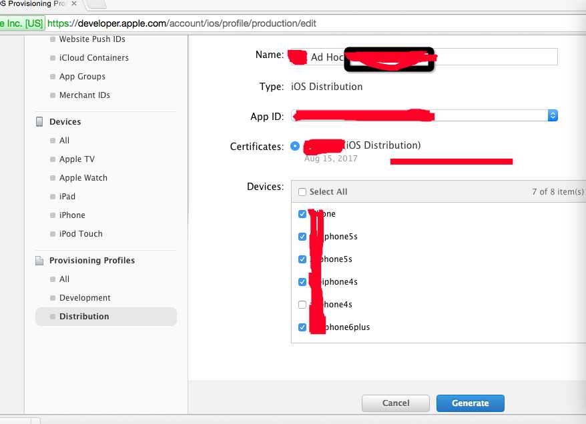Click the bullet icon beside iCloud Containers
The image size is (586, 424).
pyautogui.click(x=53, y=58)
